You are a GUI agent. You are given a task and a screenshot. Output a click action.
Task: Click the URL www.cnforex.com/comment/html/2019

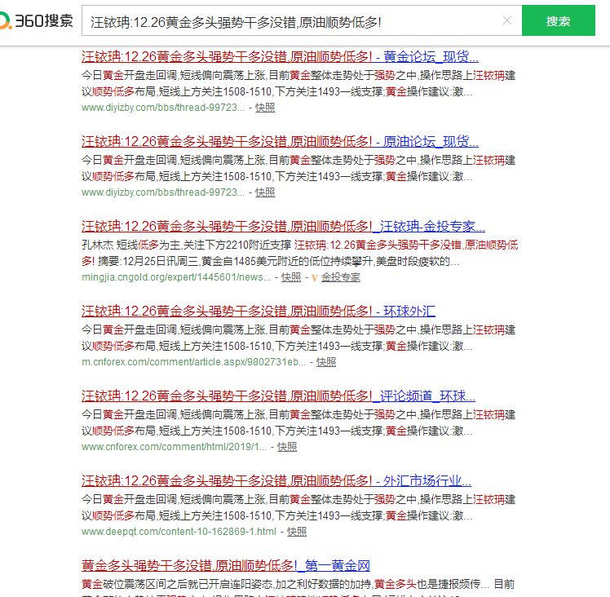pos(174,447)
